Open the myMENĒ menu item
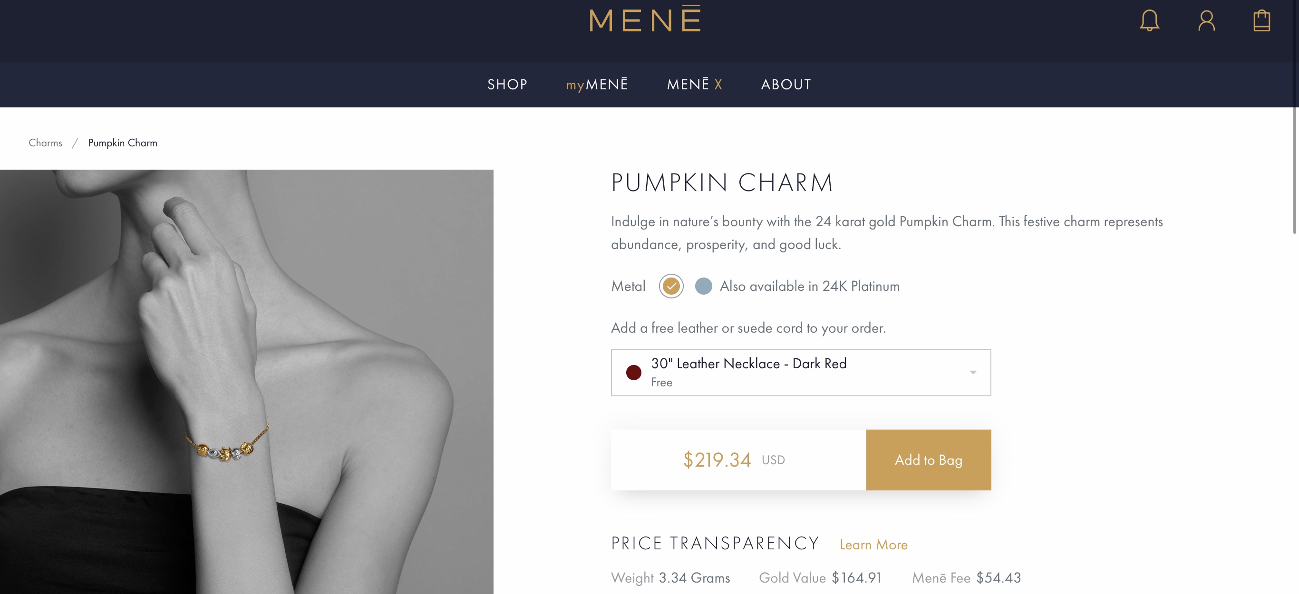This screenshot has width=1299, height=594. coord(597,84)
